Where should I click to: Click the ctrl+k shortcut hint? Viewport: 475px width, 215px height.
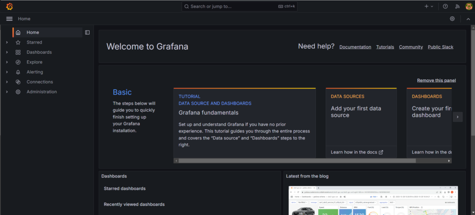tap(287, 6)
